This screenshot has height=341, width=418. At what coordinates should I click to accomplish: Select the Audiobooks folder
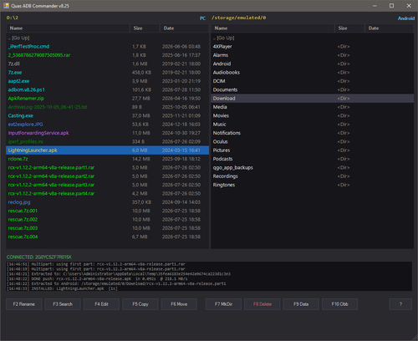[312, 73]
